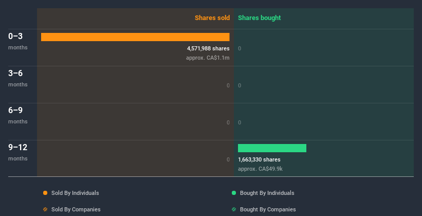Click the shares bought 0 in 0–3 months row
This screenshot has height=216, width=422.
240,48
